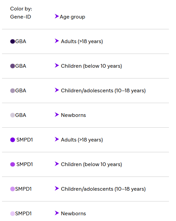Click the GBA label in Newborns row
Image resolution: width=176 pixels, height=221 pixels.
[21, 115]
